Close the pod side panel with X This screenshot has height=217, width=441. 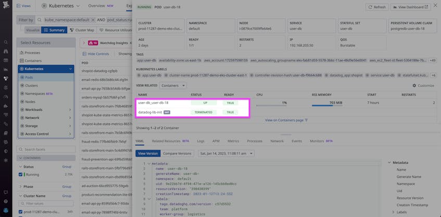(435, 6)
